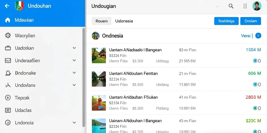This screenshot has width=267, height=133.
Task: Click the Versi link
Action: coord(246,36)
